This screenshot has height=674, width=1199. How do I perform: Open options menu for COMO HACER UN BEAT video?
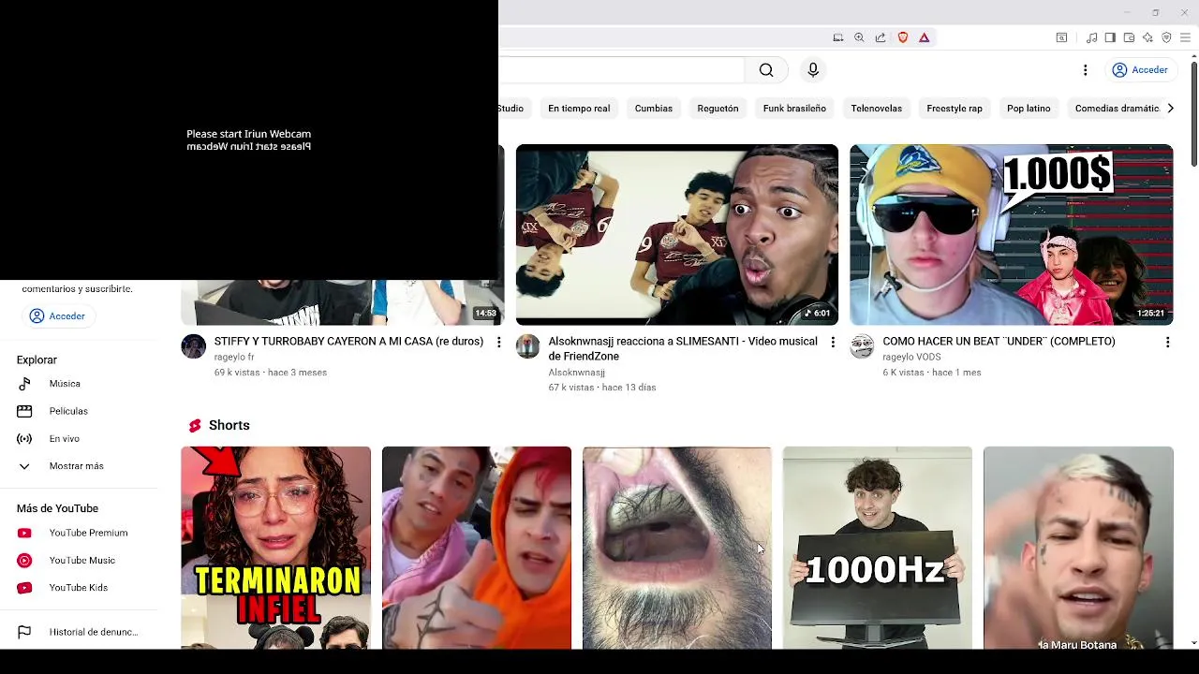pos(1167,343)
